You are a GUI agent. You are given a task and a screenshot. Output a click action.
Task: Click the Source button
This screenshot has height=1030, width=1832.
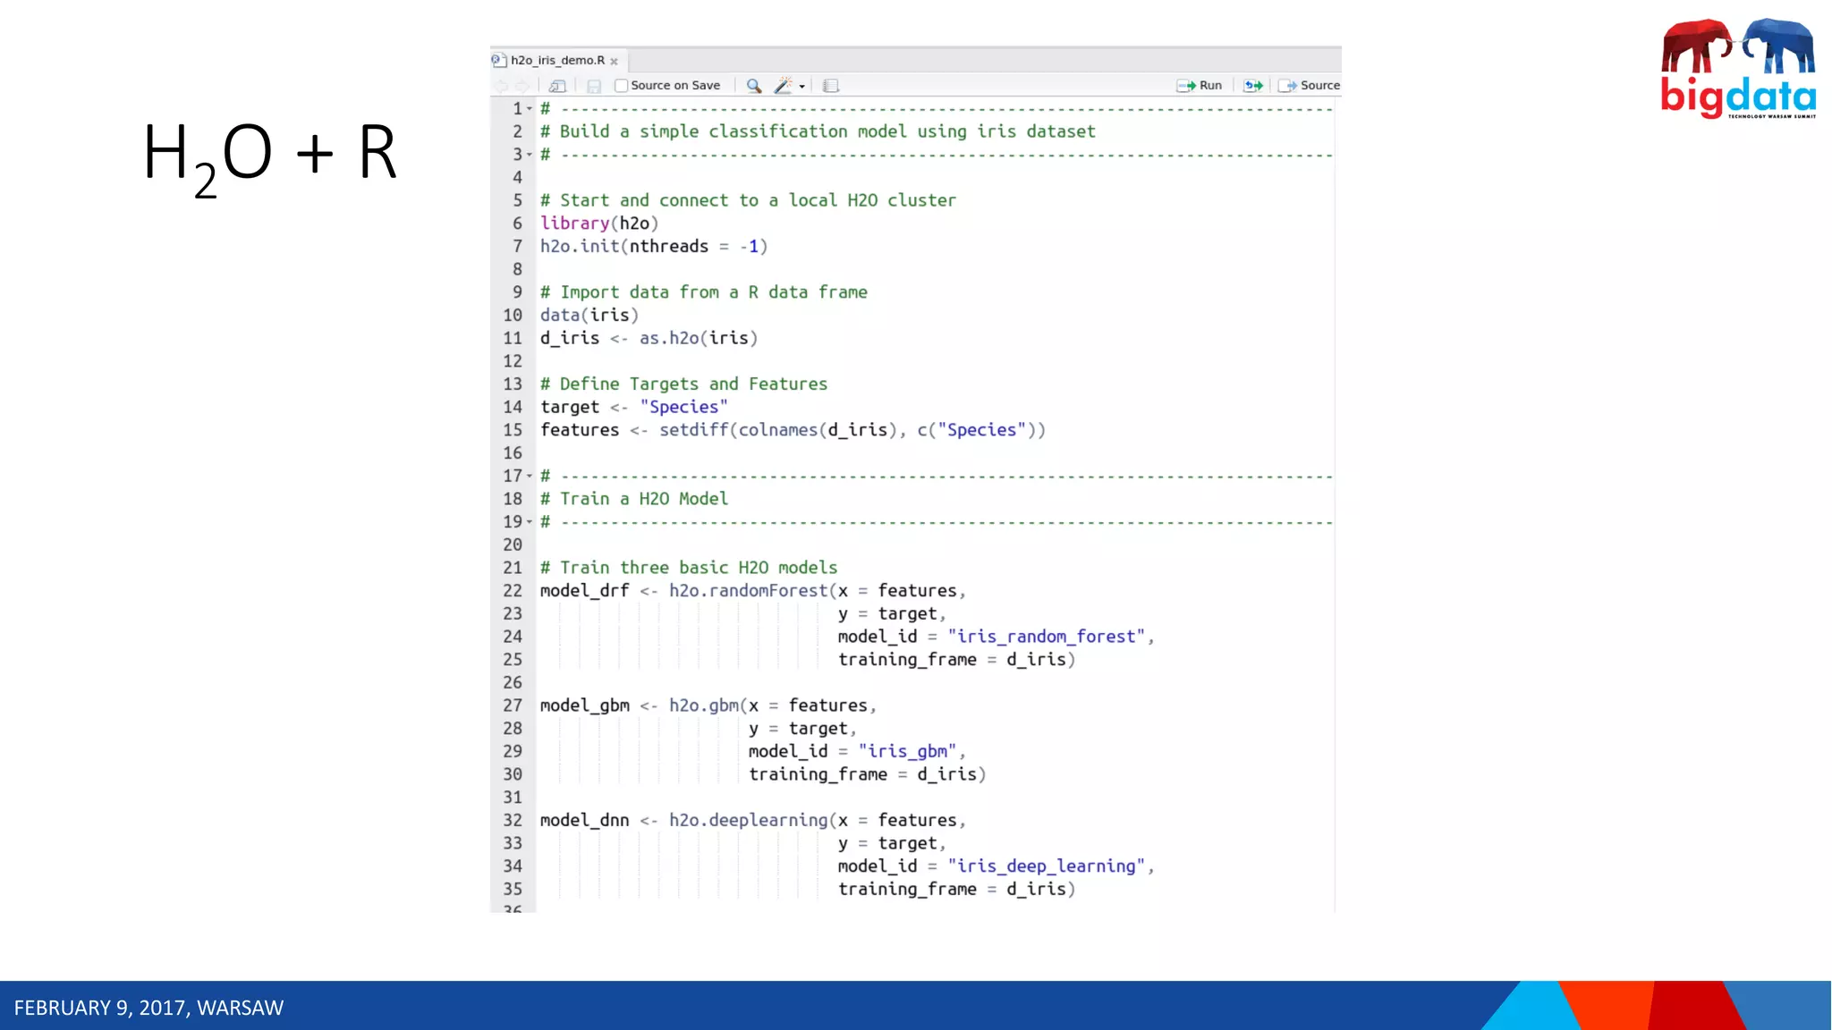pos(1310,86)
